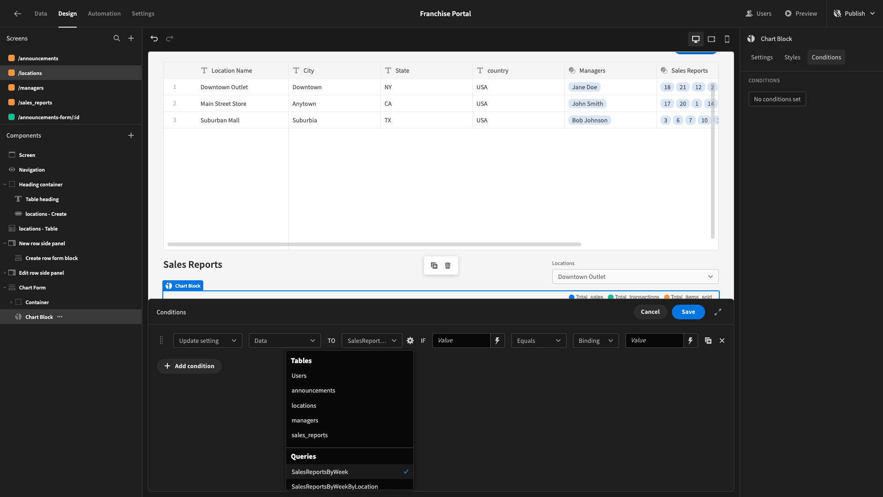Save the conditions
Image resolution: width=883 pixels, height=497 pixels.
688,312
